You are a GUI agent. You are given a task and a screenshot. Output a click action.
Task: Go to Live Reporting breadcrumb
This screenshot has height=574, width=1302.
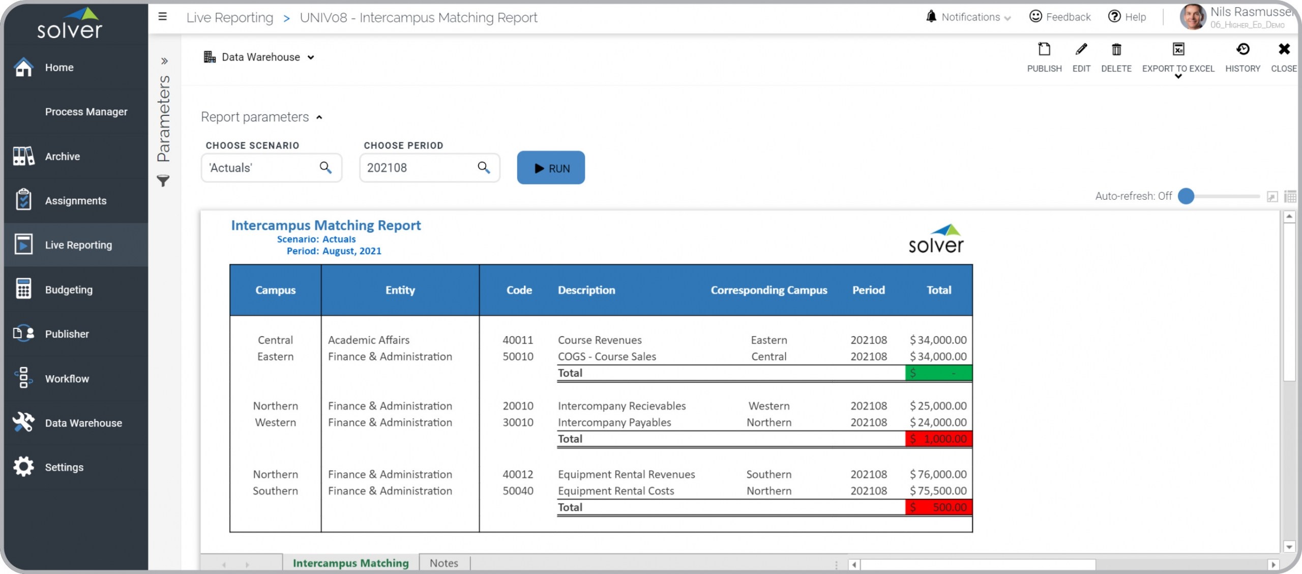coord(229,18)
